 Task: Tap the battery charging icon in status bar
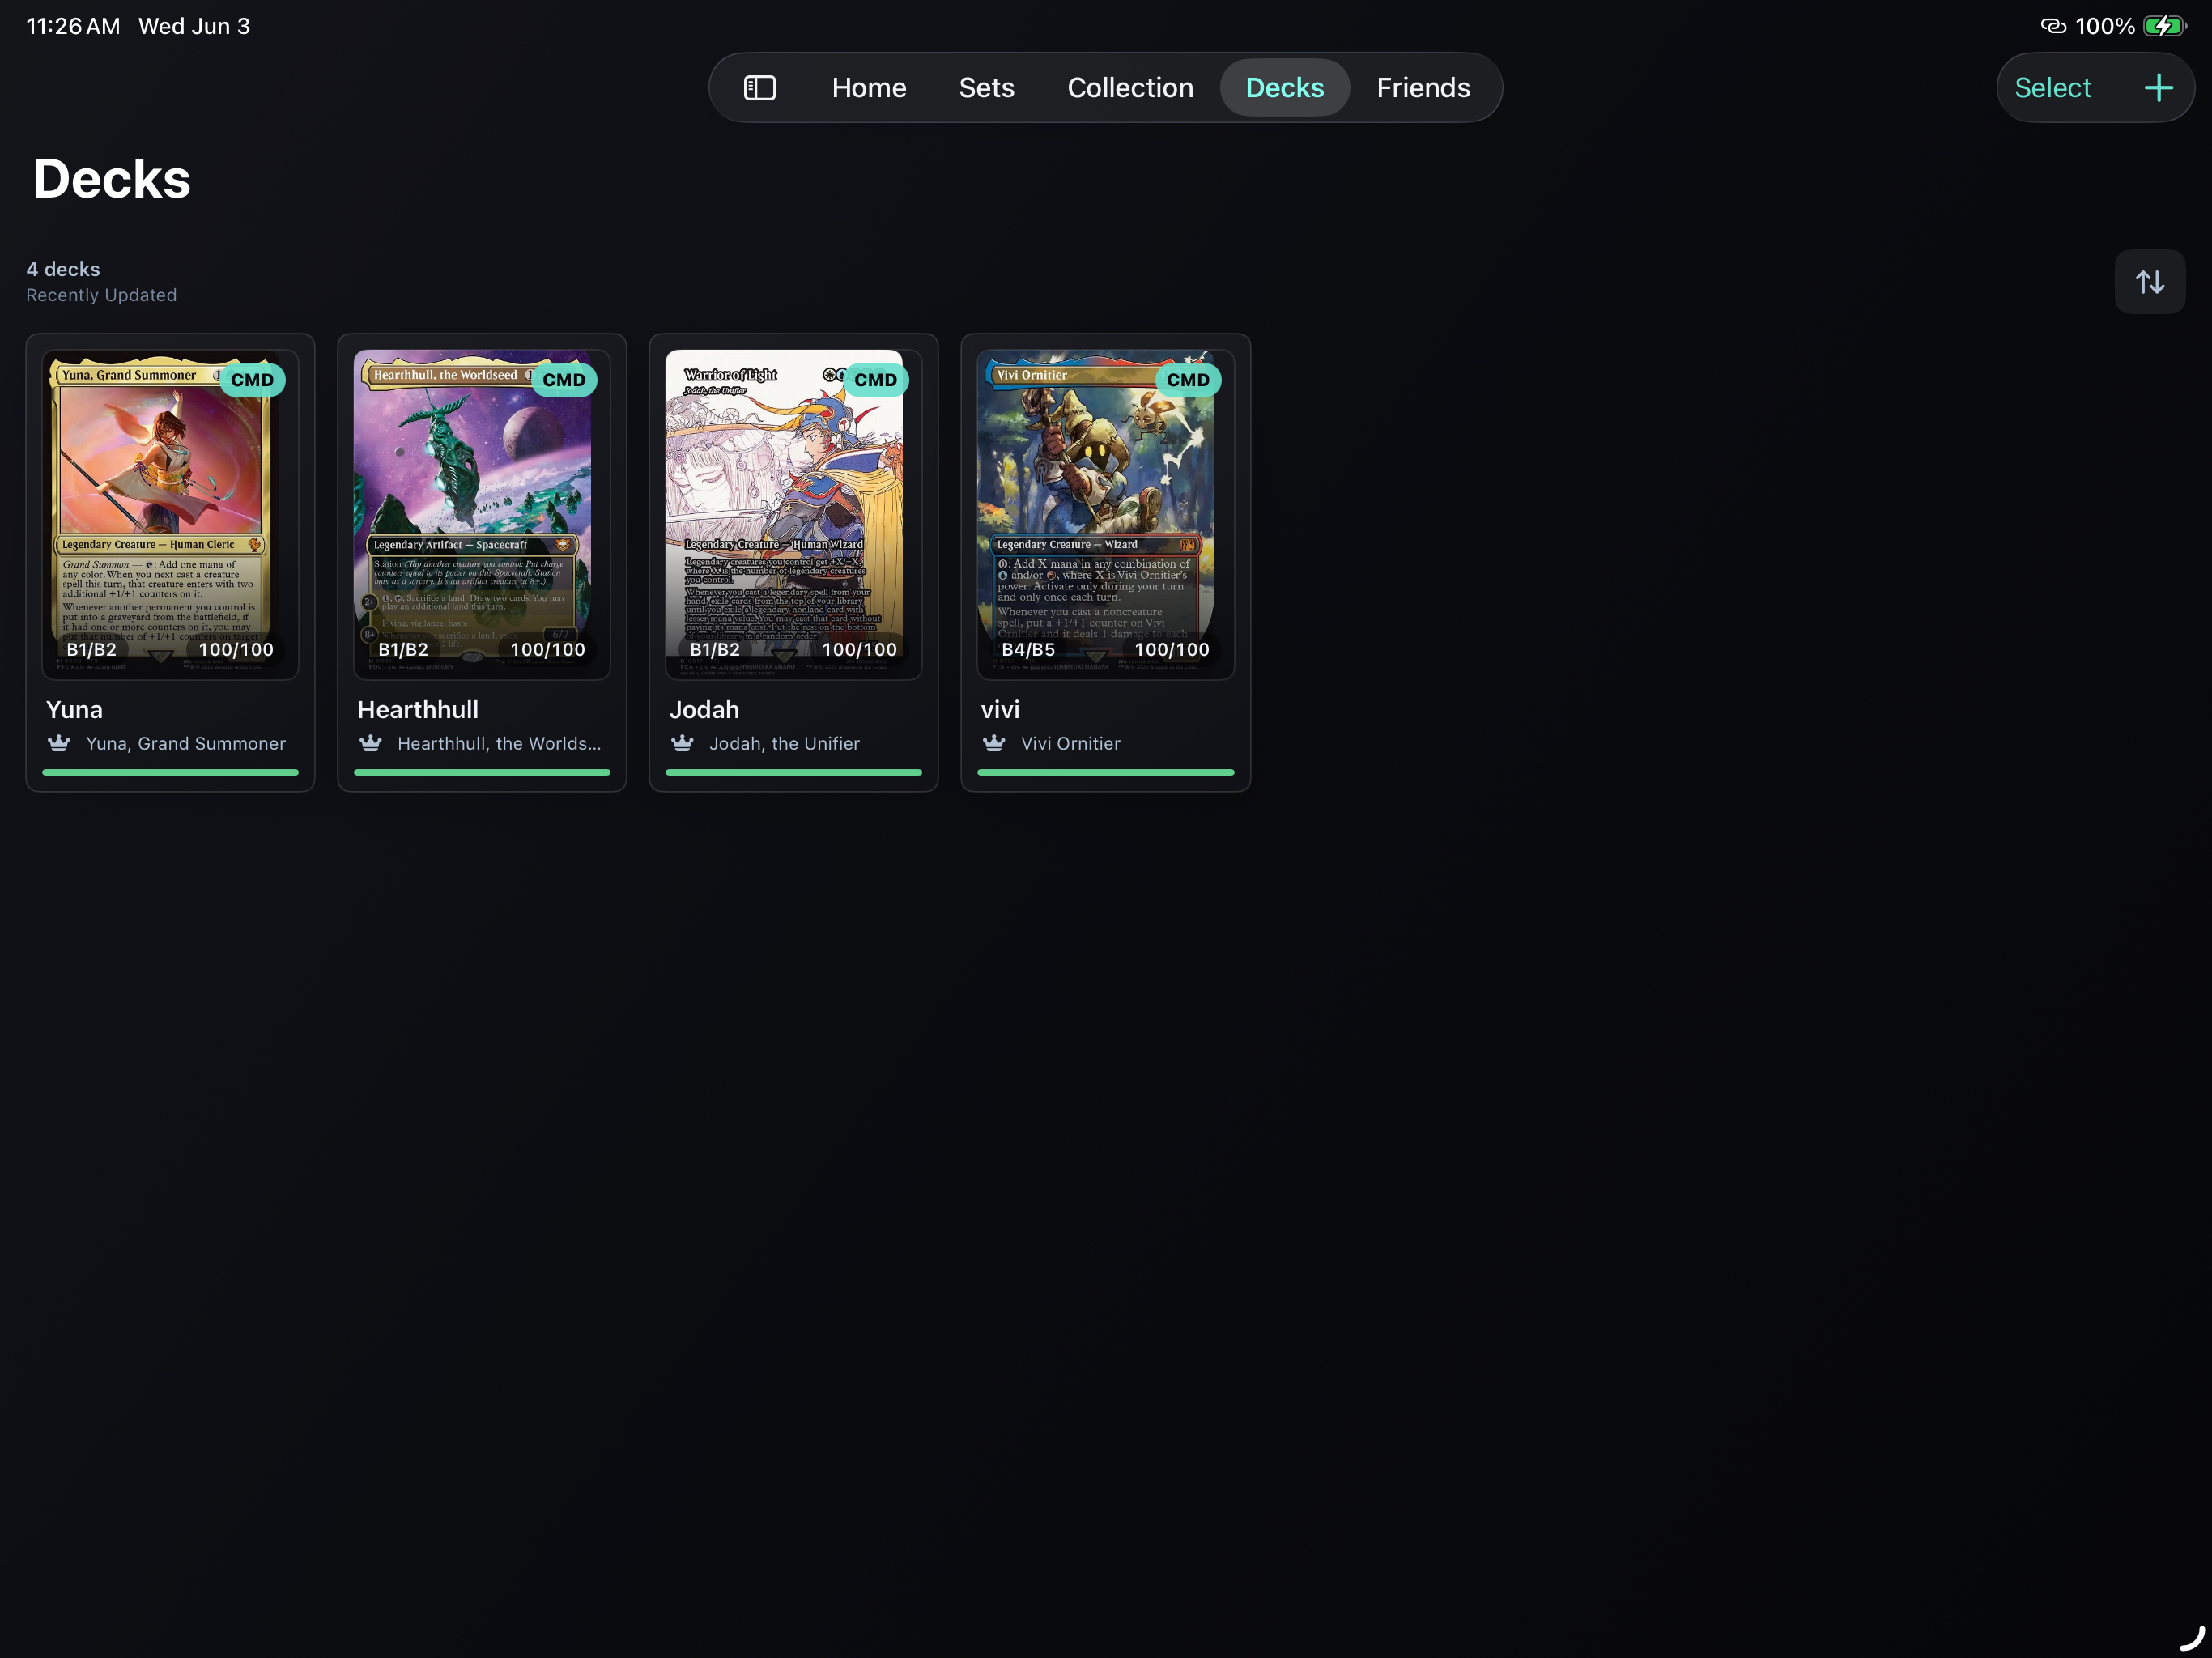click(2164, 26)
